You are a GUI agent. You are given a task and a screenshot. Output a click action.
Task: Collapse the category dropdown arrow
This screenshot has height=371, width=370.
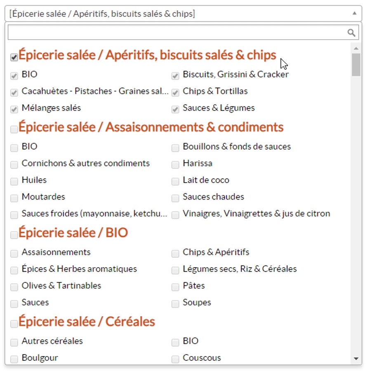coord(354,14)
